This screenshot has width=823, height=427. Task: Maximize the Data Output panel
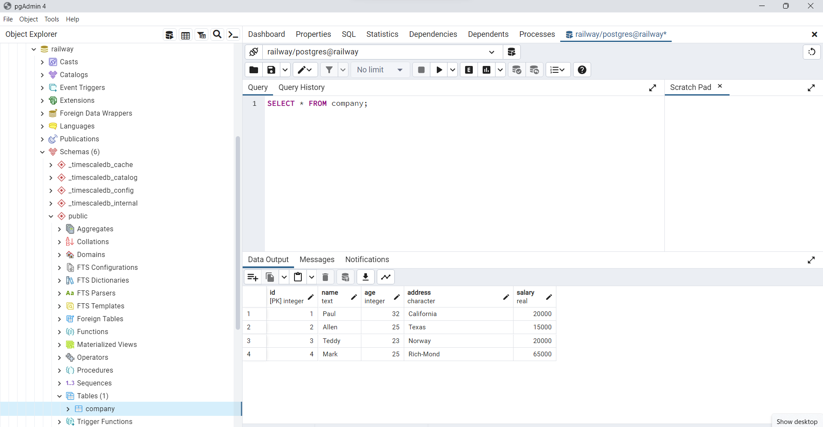[x=811, y=260]
